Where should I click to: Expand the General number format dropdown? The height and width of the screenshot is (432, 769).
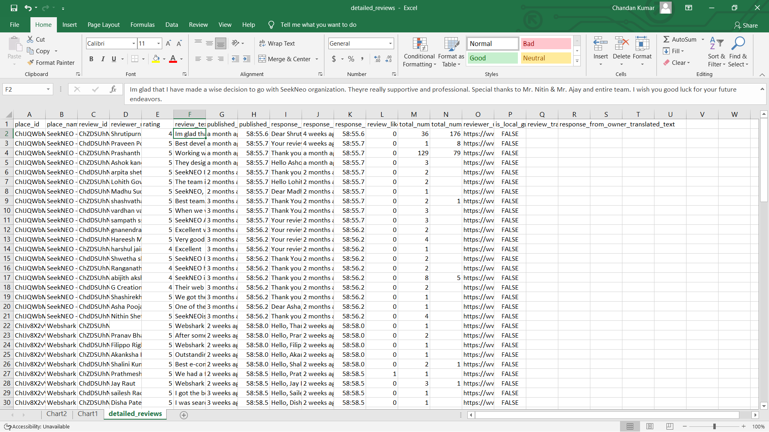390,43
